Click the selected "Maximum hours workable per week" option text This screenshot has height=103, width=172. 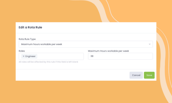[42, 44]
